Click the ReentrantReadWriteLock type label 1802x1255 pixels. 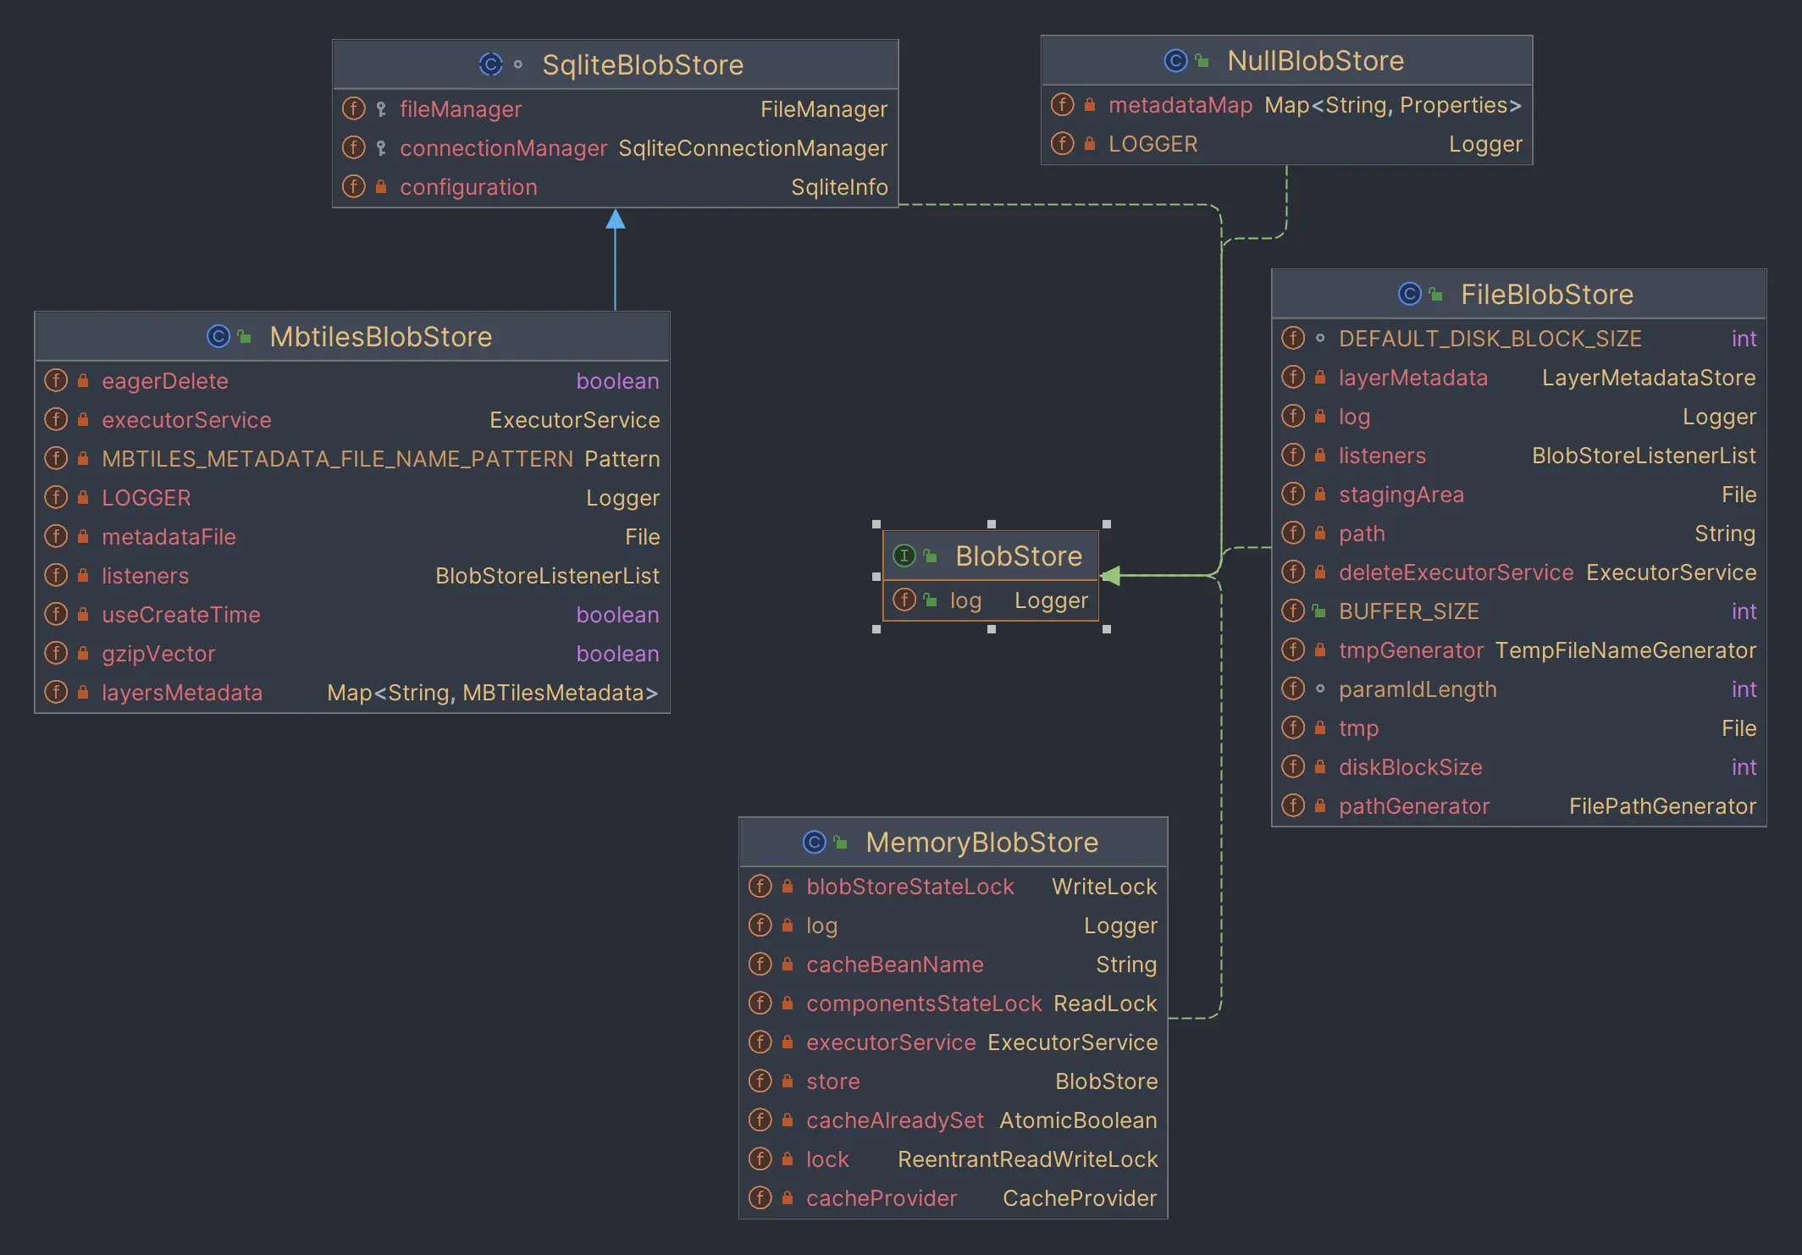[x=1027, y=1158]
